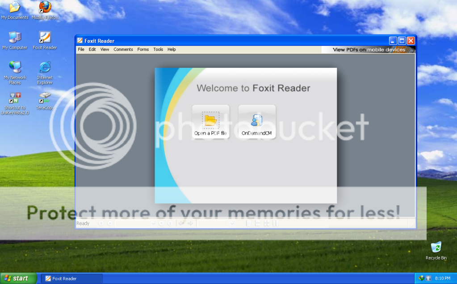The height and width of the screenshot is (284, 457).
Task: Open the View menu
Action: 105,49
